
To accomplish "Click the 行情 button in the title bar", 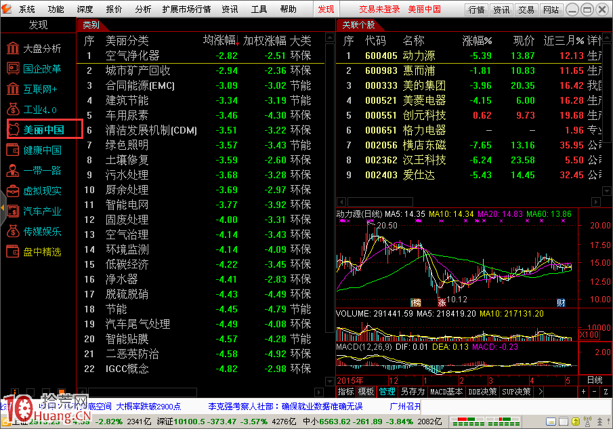I will 477,9.
